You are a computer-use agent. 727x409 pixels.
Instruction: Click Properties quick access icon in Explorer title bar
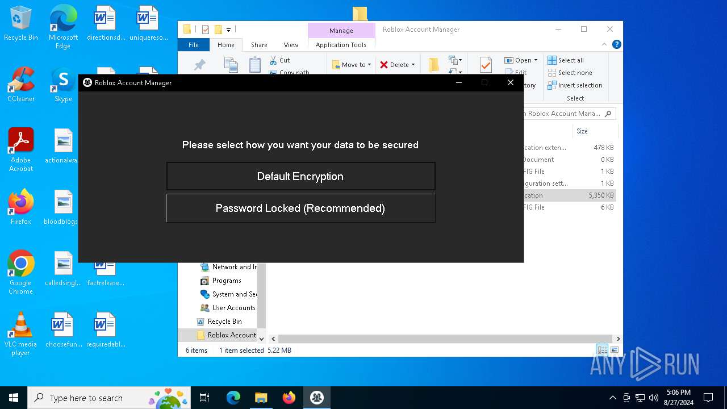206,30
